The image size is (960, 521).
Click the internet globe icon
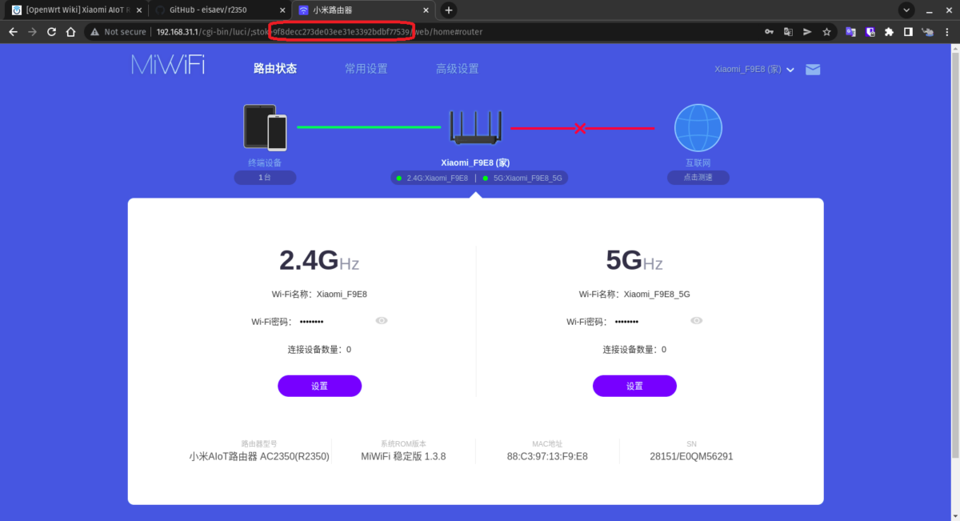[698, 128]
